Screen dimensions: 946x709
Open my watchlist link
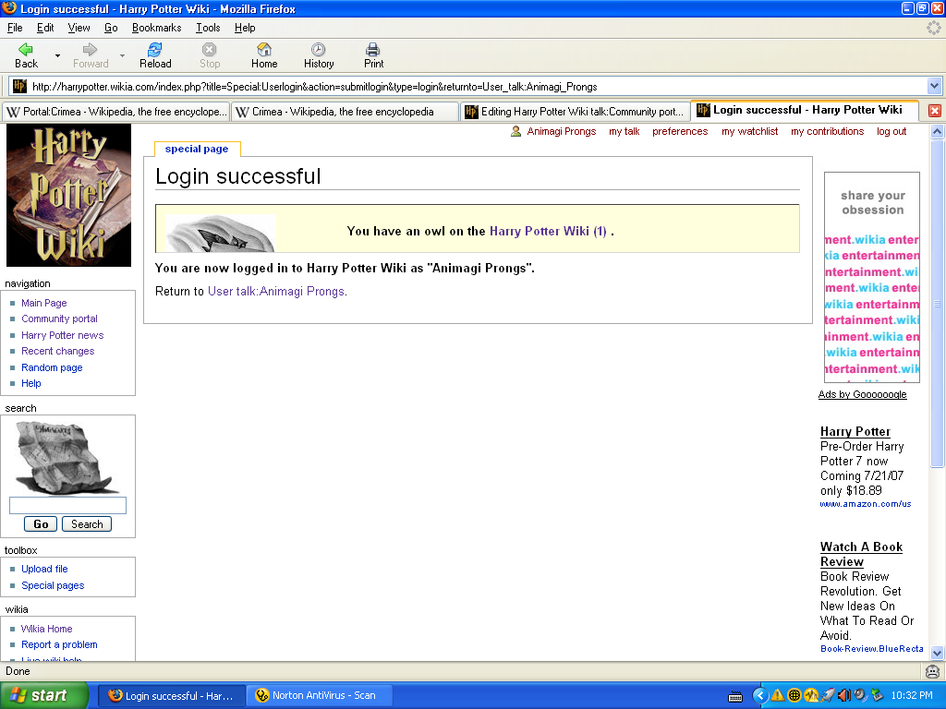pos(749,131)
